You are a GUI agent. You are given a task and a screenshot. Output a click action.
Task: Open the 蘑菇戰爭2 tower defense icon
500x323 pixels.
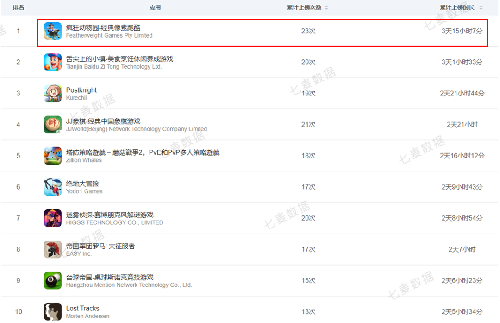[x=53, y=156]
